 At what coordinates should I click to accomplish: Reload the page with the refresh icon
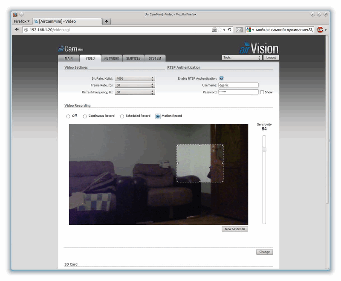[229, 29]
